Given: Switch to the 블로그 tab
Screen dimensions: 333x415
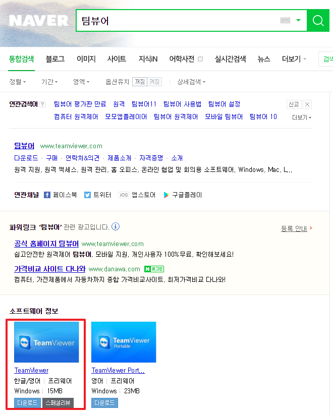Looking at the screenshot, I should click(55, 59).
